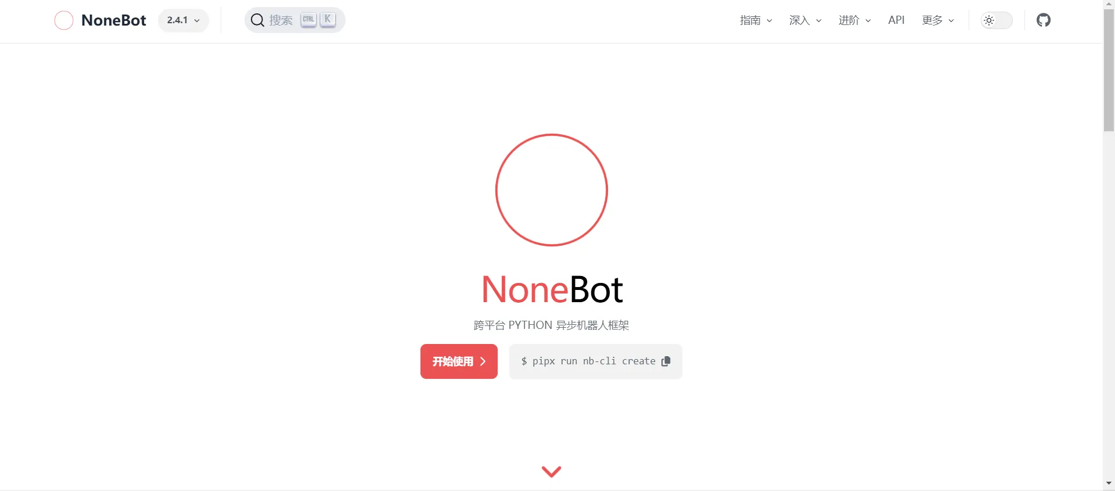Click the red down-chevron scroll arrow
This screenshot has height=491, width=1115.
click(551, 471)
